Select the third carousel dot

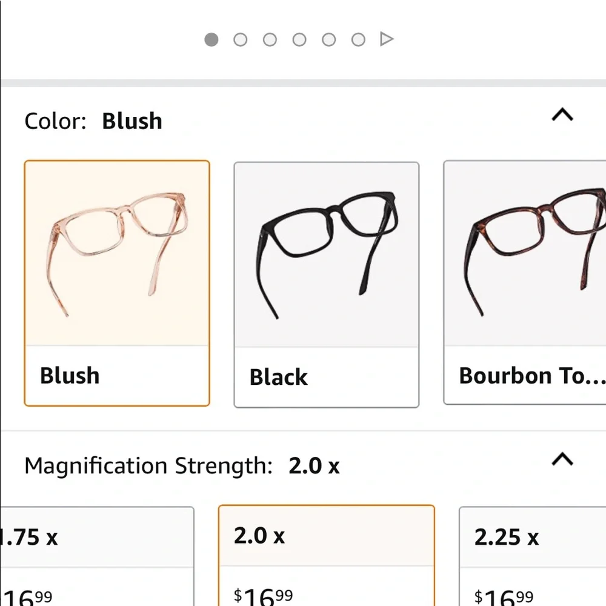coord(270,39)
